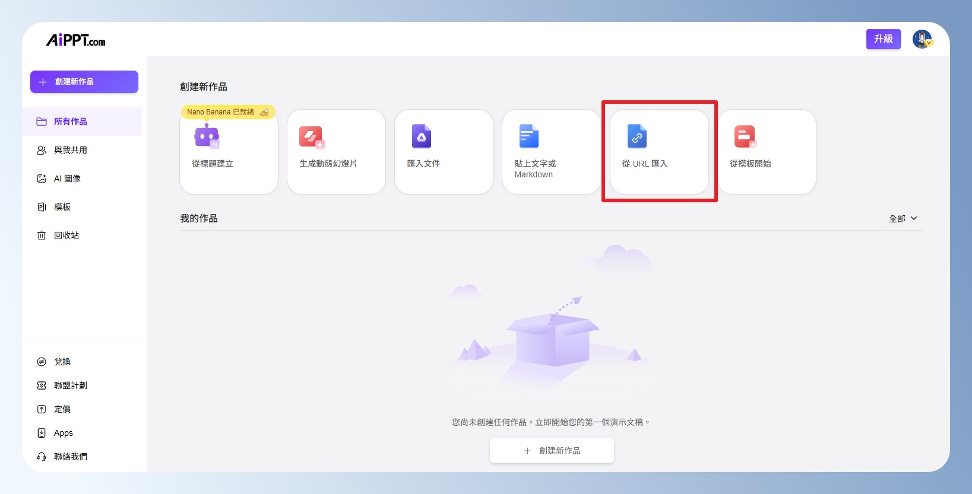The height and width of the screenshot is (494, 972).
Task: Click the purple 升級 upgrade button
Action: point(883,39)
